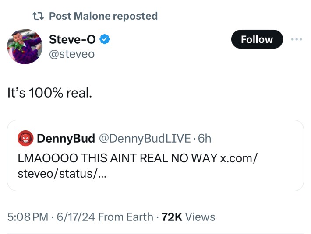The width and height of the screenshot is (311, 234).
Task: Open Steve-O's profile picture
Action: point(25,47)
